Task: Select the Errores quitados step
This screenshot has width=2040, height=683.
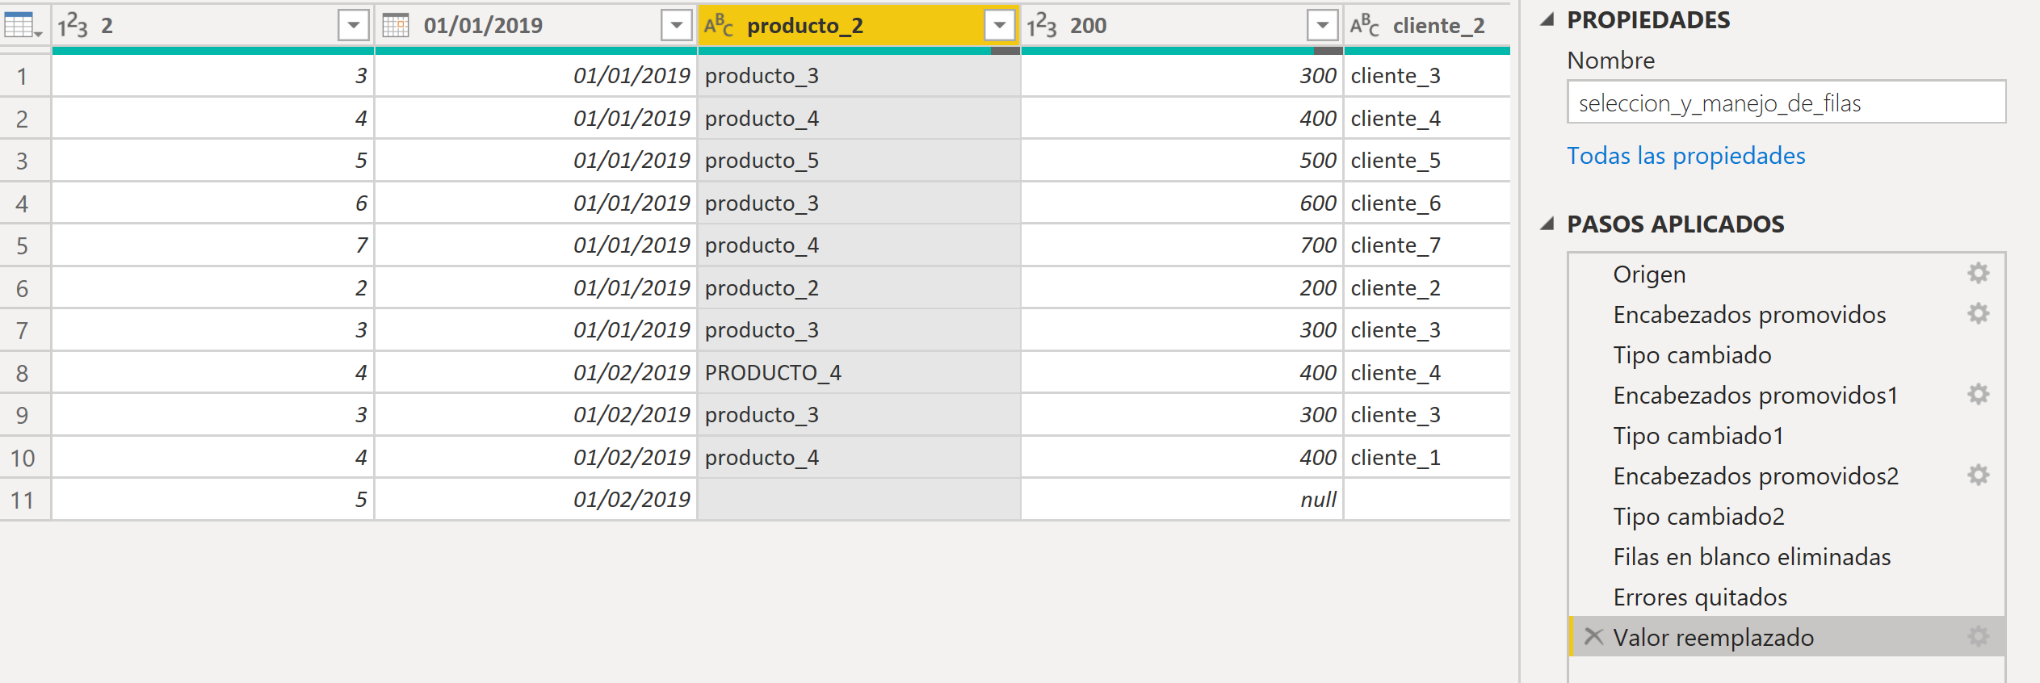Action: pos(1786,597)
